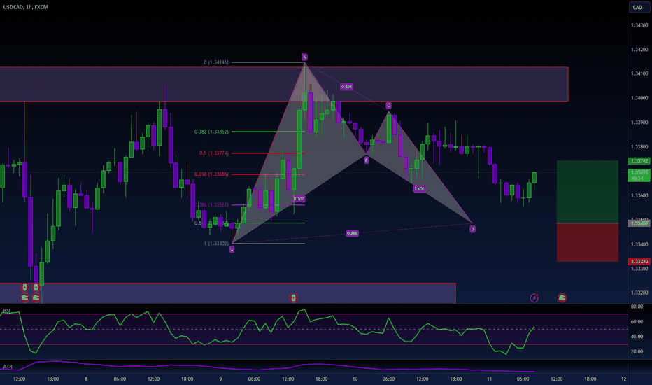The width and height of the screenshot is (652, 385).
Task: Click the day 8 label on the time axis
Action: (86, 379)
